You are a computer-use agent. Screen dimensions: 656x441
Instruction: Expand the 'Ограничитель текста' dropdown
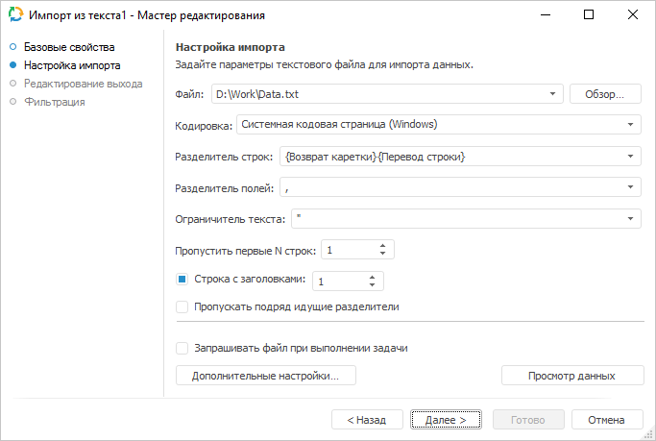(630, 219)
